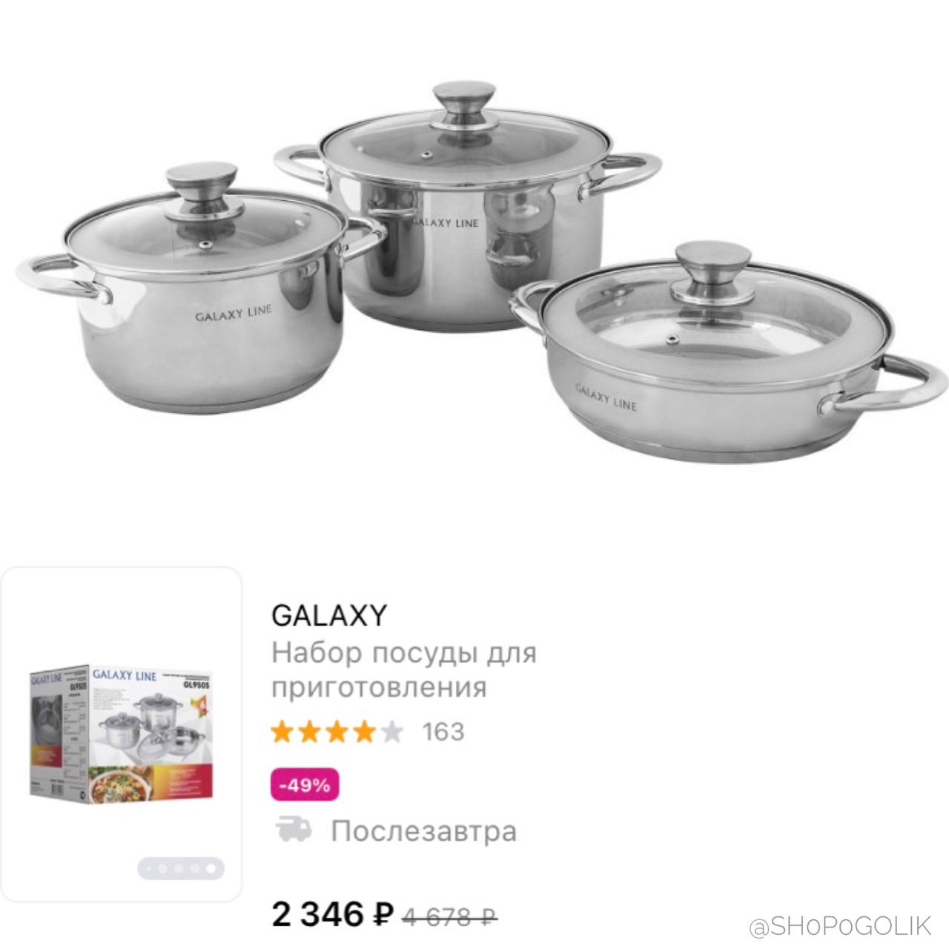949x949 pixels.
Task: Click the gray fifth rating star
Action: tap(391, 732)
